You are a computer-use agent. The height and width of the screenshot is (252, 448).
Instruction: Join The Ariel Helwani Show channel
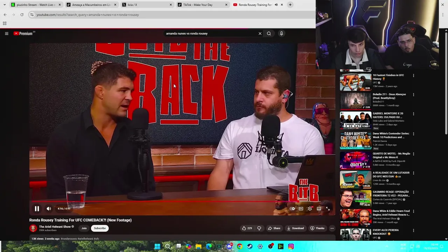click(x=84, y=228)
